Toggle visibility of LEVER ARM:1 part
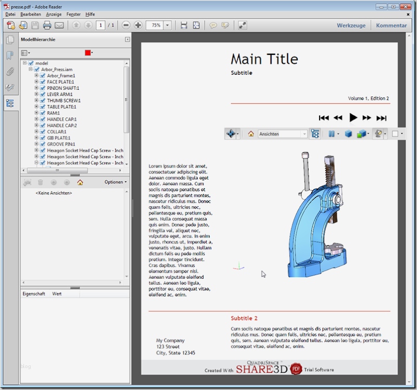Image resolution: width=417 pixels, height=390 pixels. tap(43, 94)
